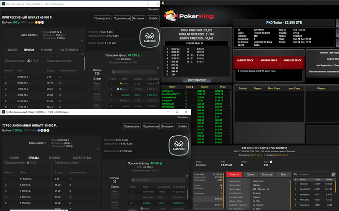This screenshot has height=211, width=339.
Task: Click app icon in Turbo Anonymous Knockout title bar
Action: click(3, 112)
